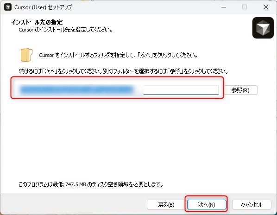The image size is (277, 215).
Task: Click the yellow folder icon
Action: pos(26,55)
